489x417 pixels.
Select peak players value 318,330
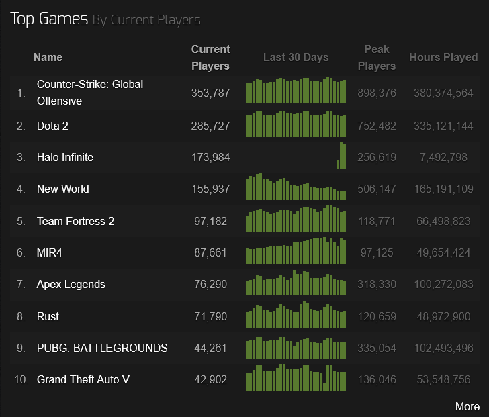pyautogui.click(x=377, y=284)
